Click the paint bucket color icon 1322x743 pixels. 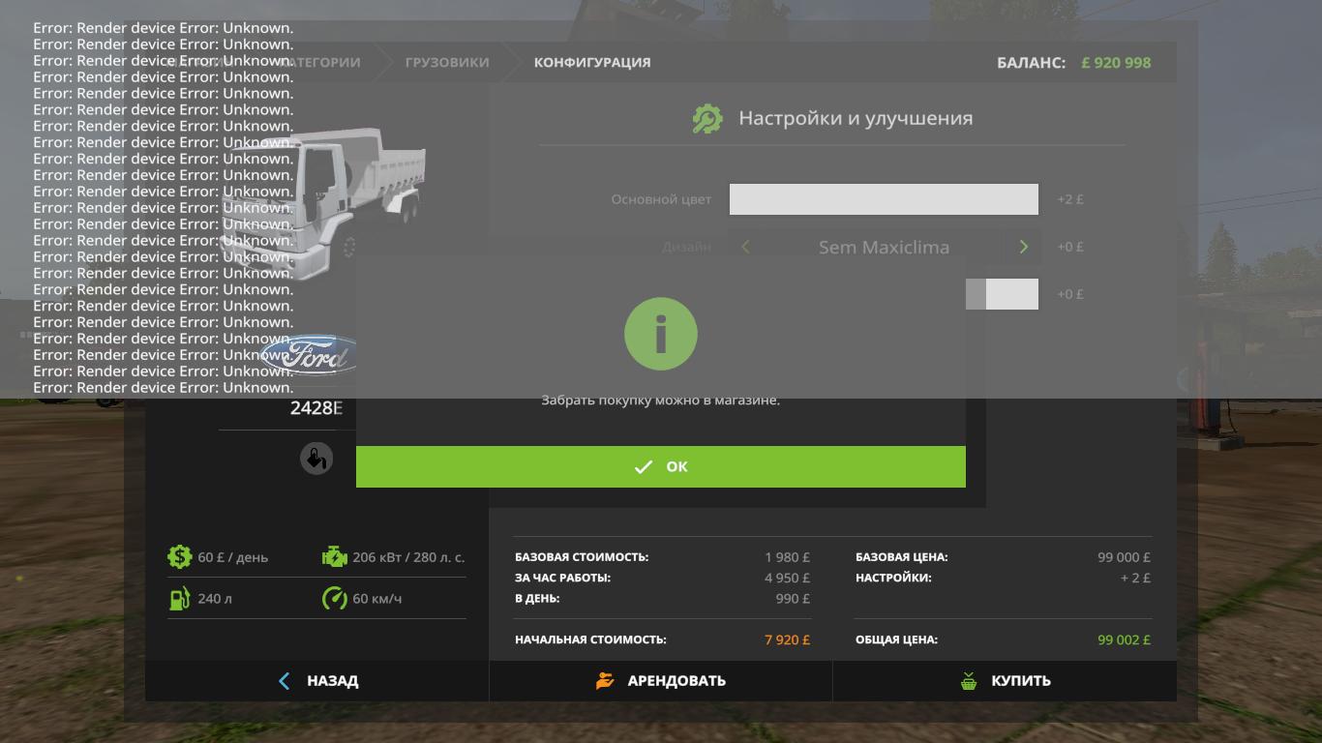[x=315, y=459]
